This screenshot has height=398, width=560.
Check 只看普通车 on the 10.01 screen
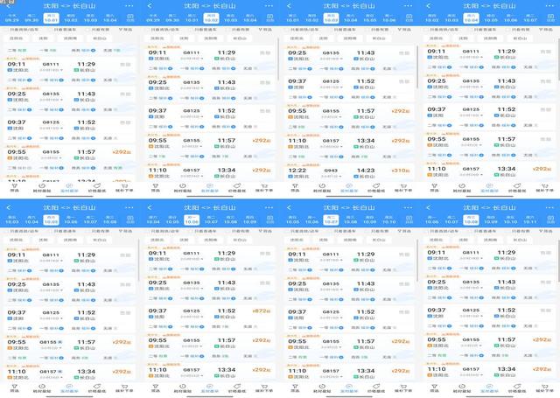click(x=62, y=30)
